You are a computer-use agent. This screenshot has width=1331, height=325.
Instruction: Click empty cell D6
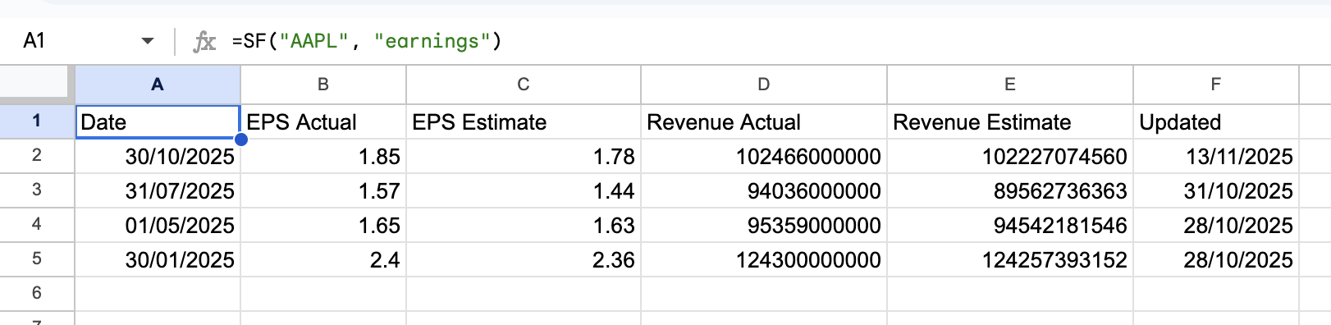point(764,294)
